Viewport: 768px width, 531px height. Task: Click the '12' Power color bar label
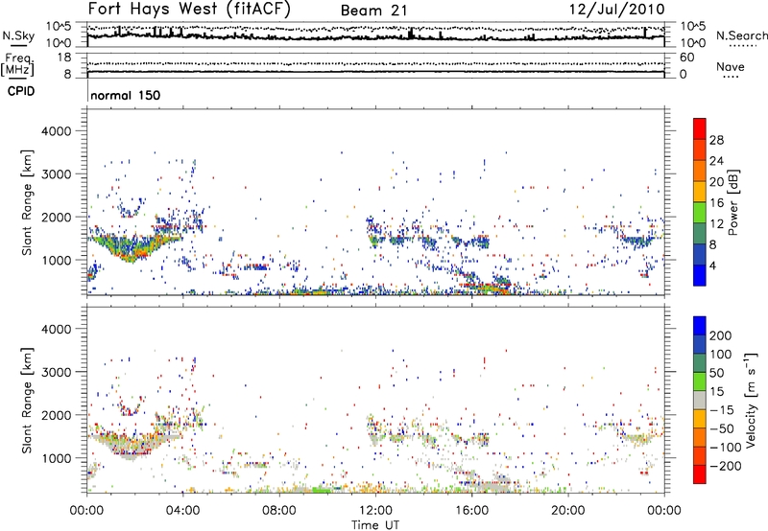716,224
